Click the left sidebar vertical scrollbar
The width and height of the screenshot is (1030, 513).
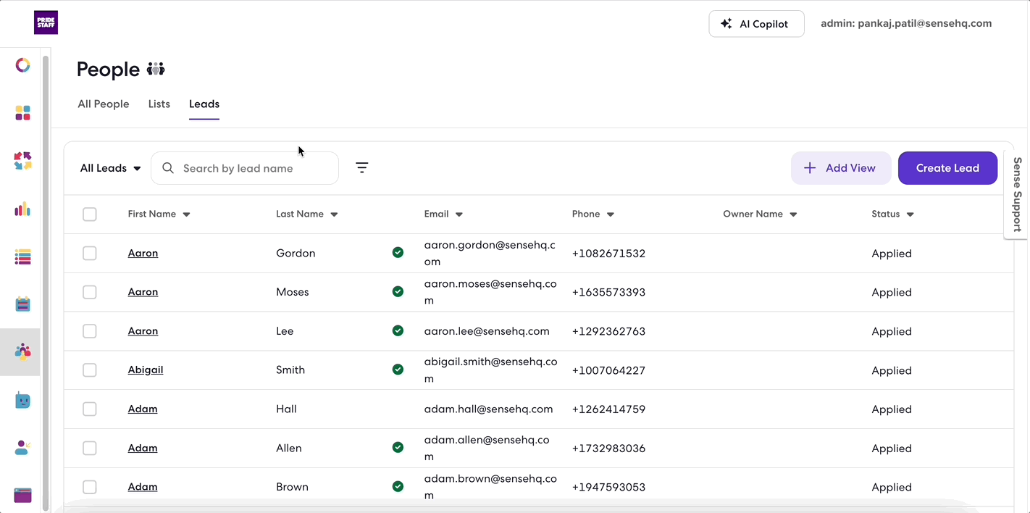point(46,283)
